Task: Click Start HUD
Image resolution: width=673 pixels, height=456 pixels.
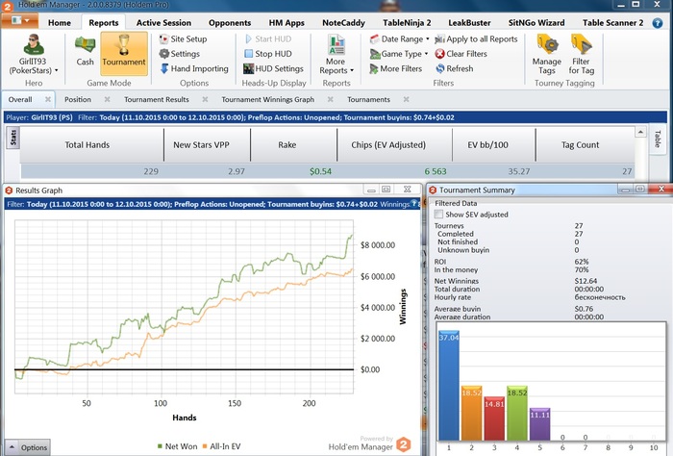Action: [268, 39]
